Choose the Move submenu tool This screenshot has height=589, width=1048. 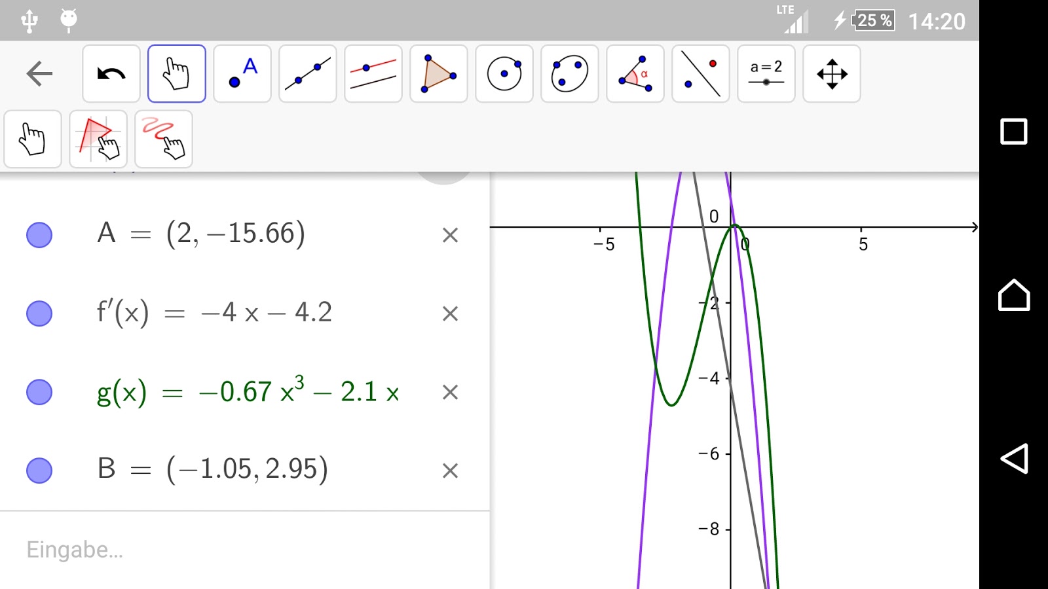[x=33, y=139]
